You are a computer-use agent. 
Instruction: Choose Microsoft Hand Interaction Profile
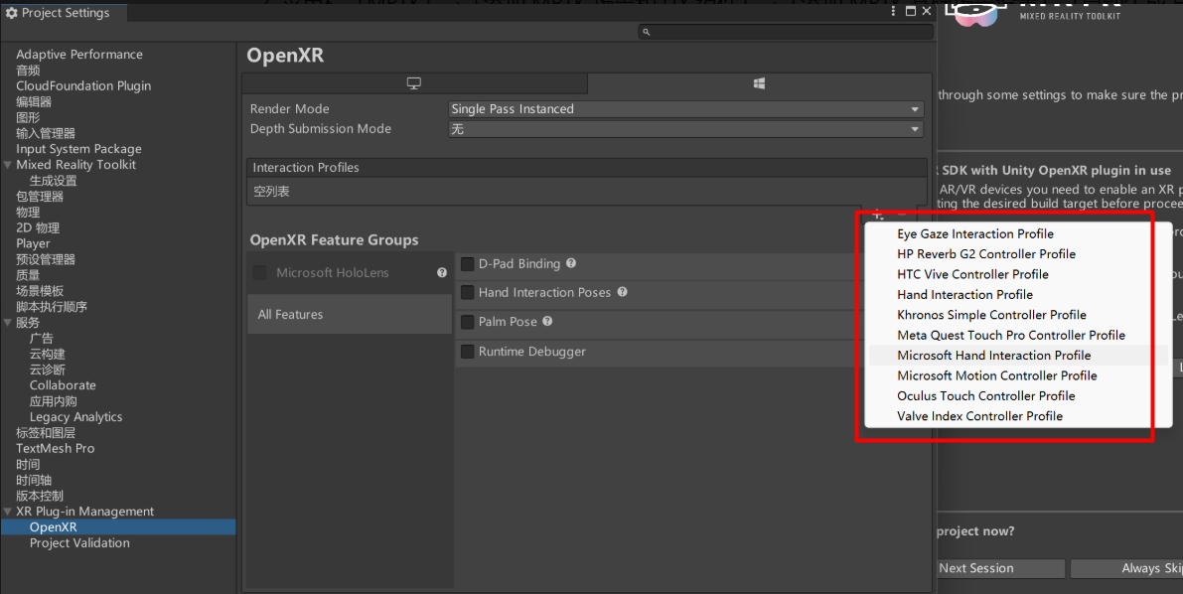coord(993,356)
